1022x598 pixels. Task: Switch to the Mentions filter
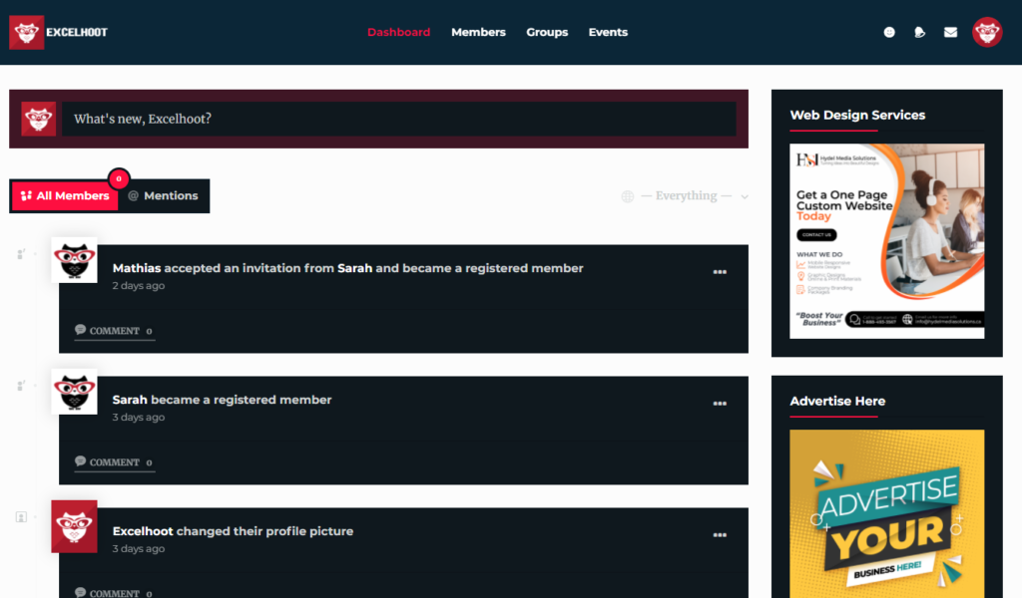click(163, 195)
